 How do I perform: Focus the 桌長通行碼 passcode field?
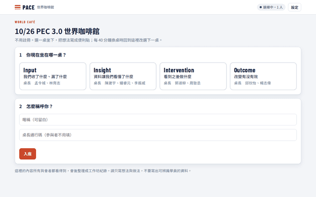(158, 135)
